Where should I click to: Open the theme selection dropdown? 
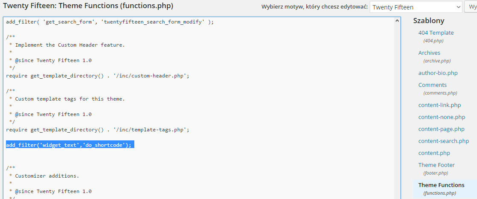pyautogui.click(x=416, y=7)
